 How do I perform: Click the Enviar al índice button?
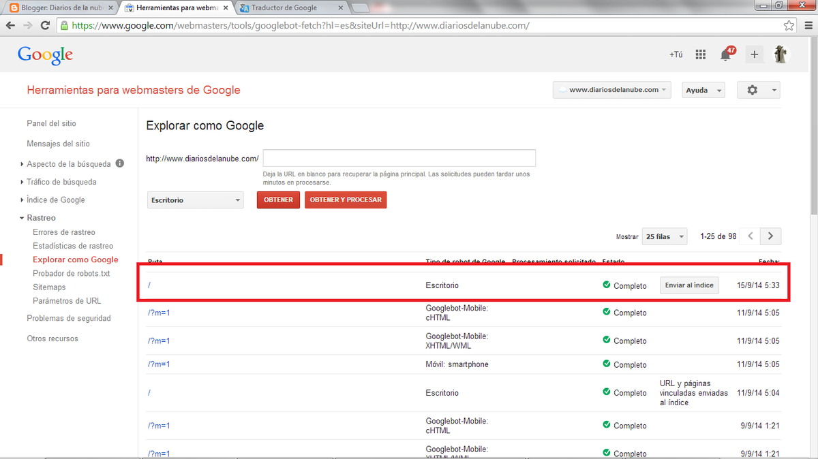click(x=689, y=285)
